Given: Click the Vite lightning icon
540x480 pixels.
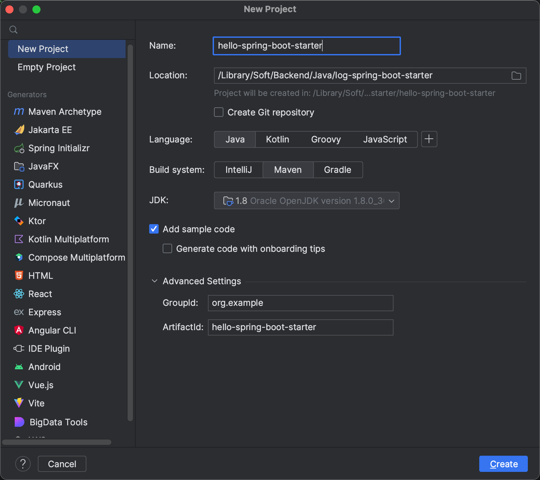Looking at the screenshot, I should coord(19,403).
